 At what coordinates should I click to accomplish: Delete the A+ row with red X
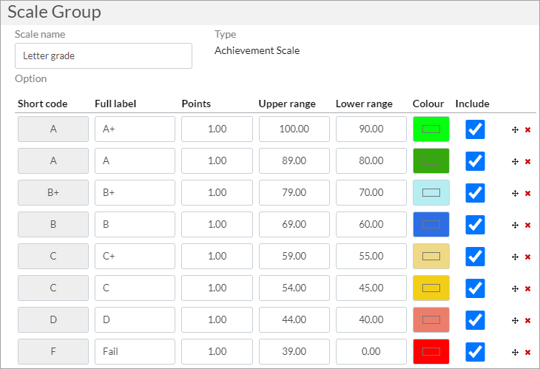click(527, 129)
